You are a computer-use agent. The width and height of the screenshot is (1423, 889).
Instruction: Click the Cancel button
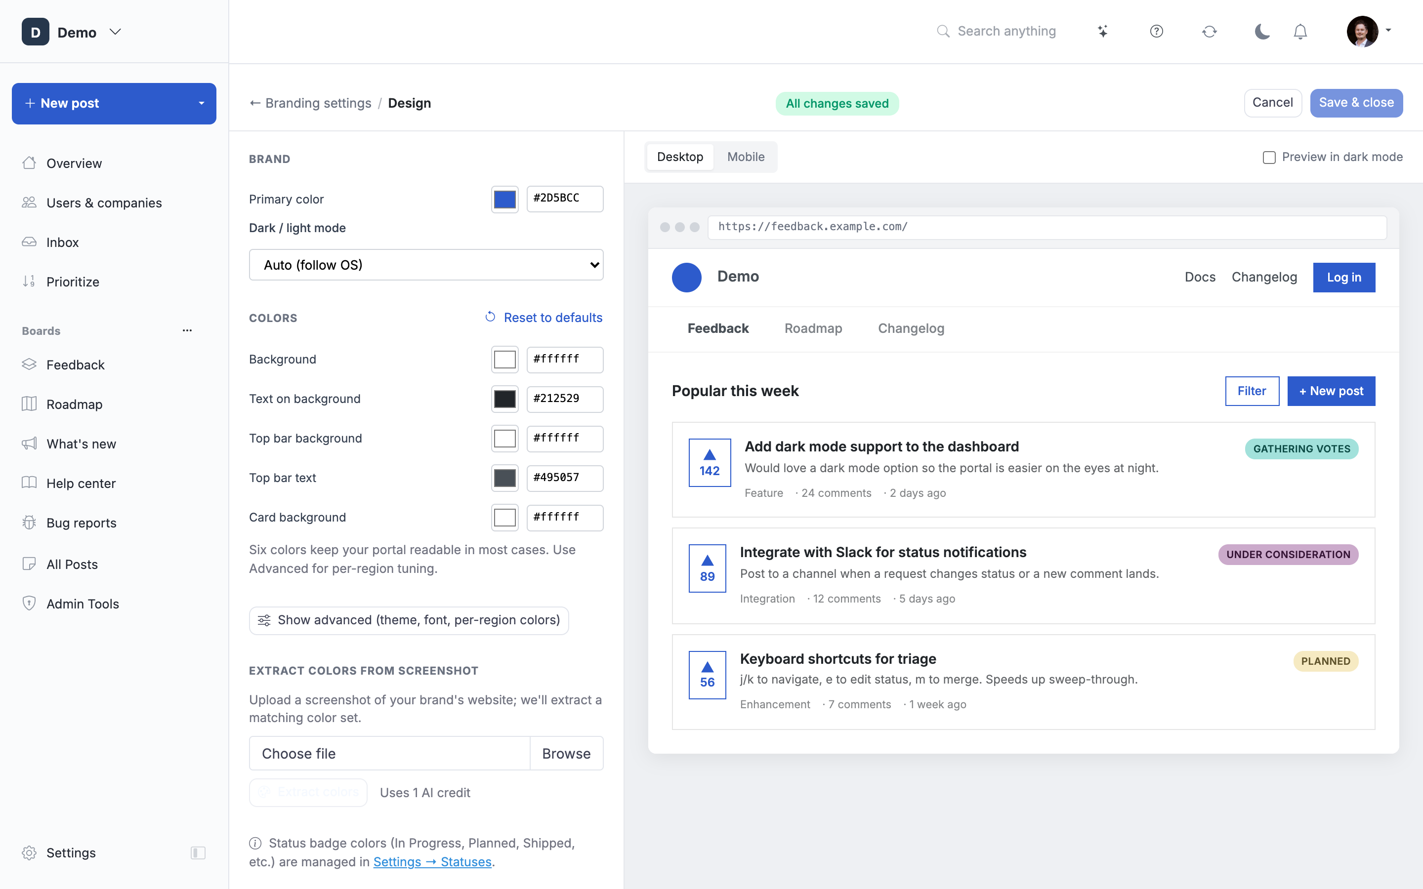[x=1272, y=103]
